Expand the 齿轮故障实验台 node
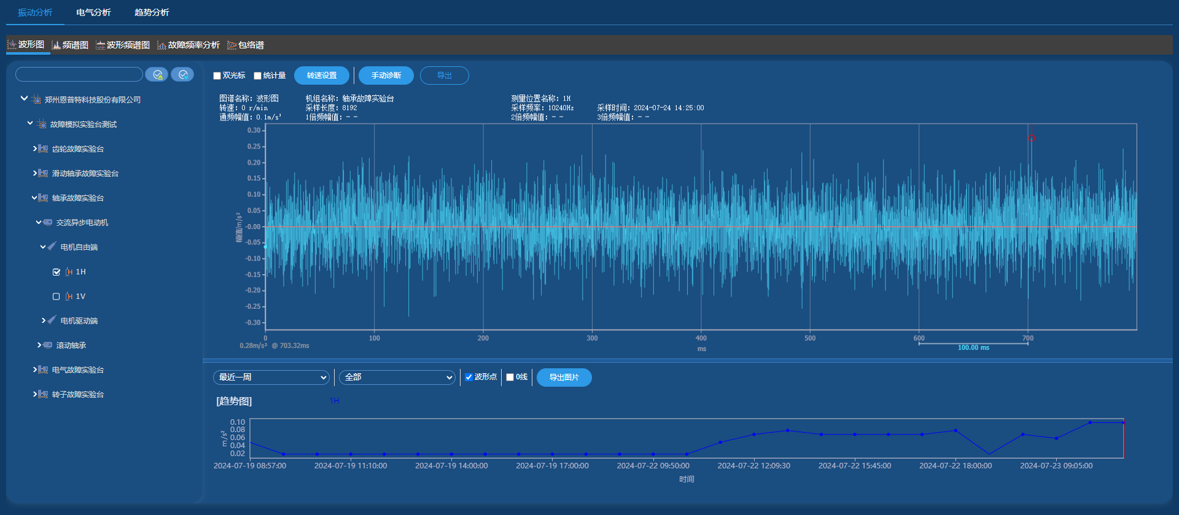The width and height of the screenshot is (1179, 515). coord(34,149)
